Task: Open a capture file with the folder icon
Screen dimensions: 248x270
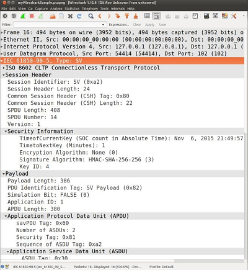Action: (x=53, y=16)
